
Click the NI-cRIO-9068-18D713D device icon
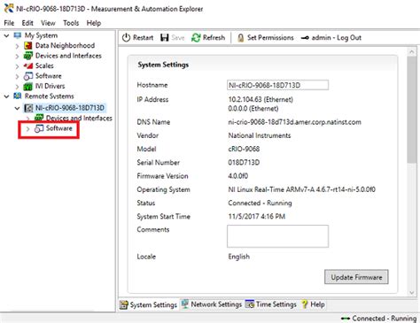(28, 108)
